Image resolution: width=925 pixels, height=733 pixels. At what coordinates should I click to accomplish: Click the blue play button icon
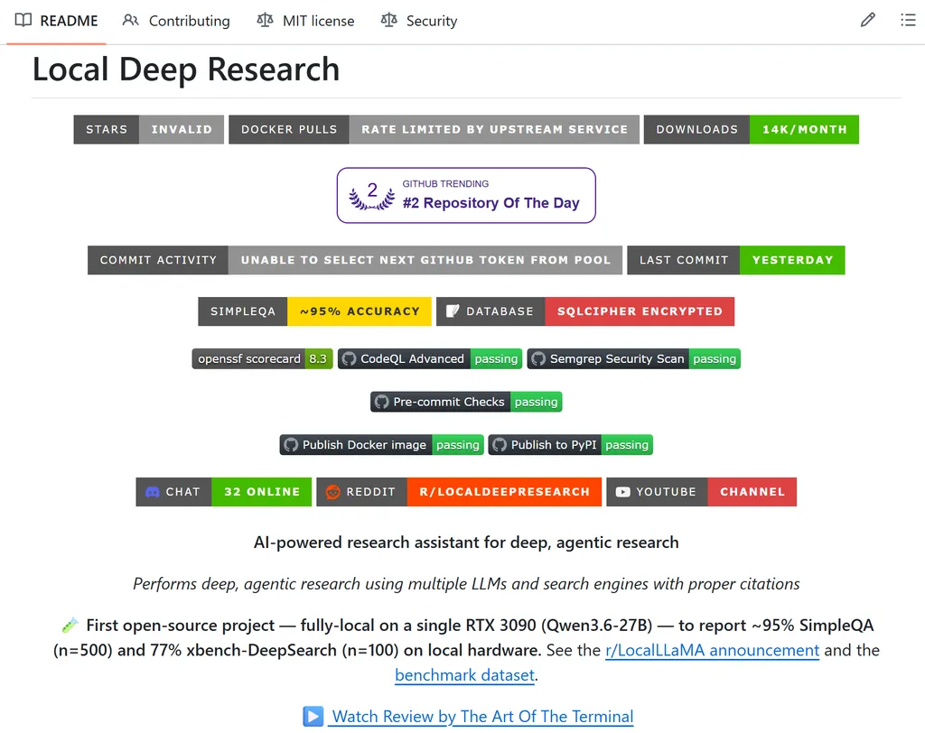pyautogui.click(x=313, y=717)
